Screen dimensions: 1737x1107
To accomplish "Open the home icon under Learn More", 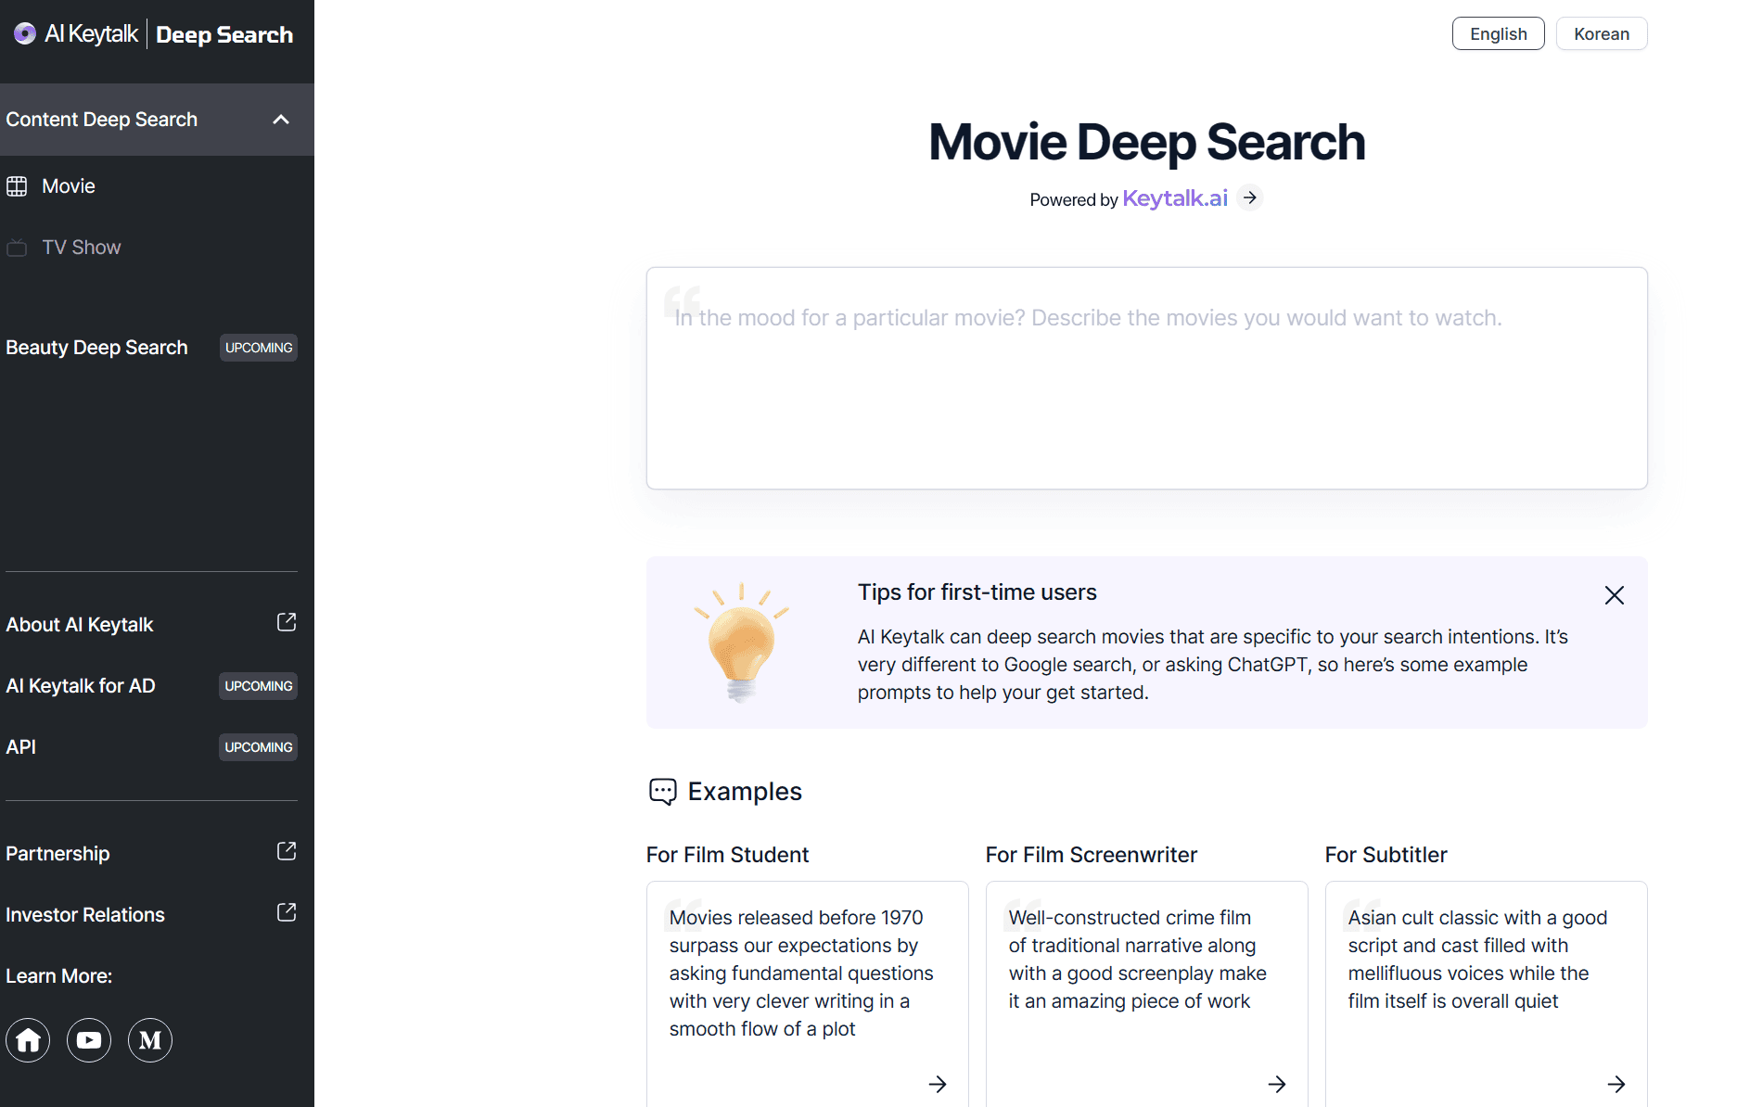I will [28, 1040].
